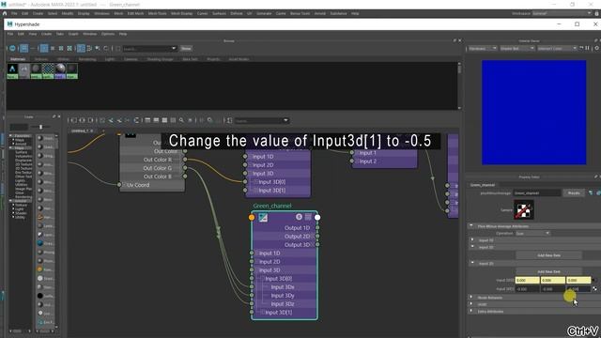Click the Green_channel tab in Property Editor

point(483,185)
